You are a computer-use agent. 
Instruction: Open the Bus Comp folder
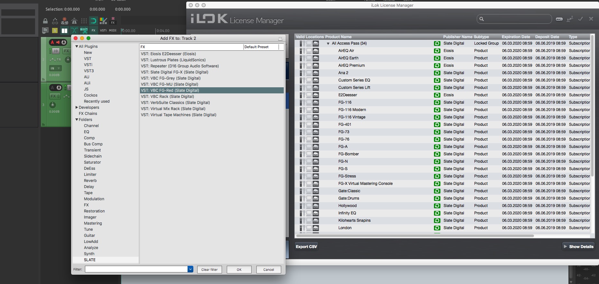click(x=93, y=144)
